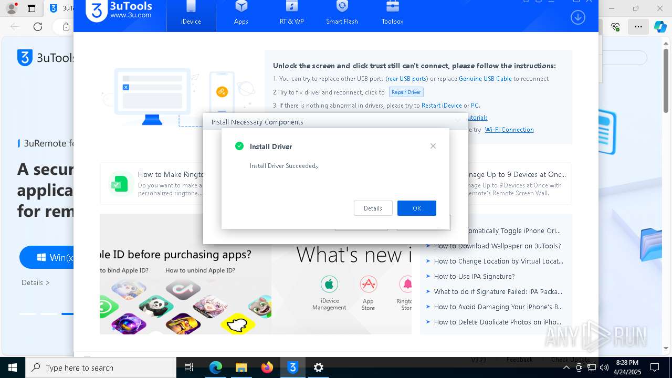Image resolution: width=672 pixels, height=378 pixels.
Task: Close the Install Driver success dialog
Action: click(433, 146)
